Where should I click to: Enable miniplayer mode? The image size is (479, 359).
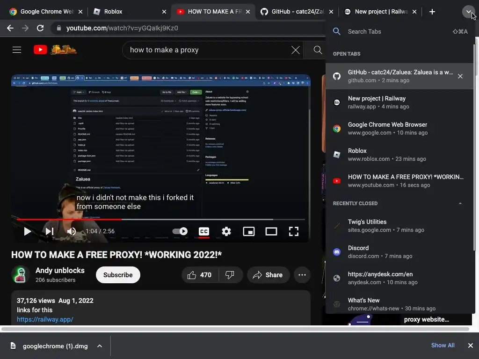pos(249,231)
